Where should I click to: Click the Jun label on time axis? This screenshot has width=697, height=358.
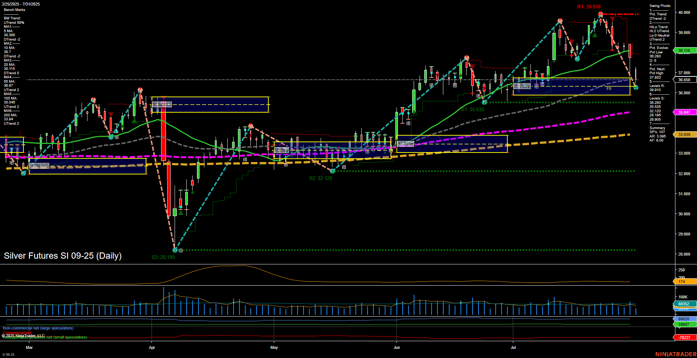[397, 347]
